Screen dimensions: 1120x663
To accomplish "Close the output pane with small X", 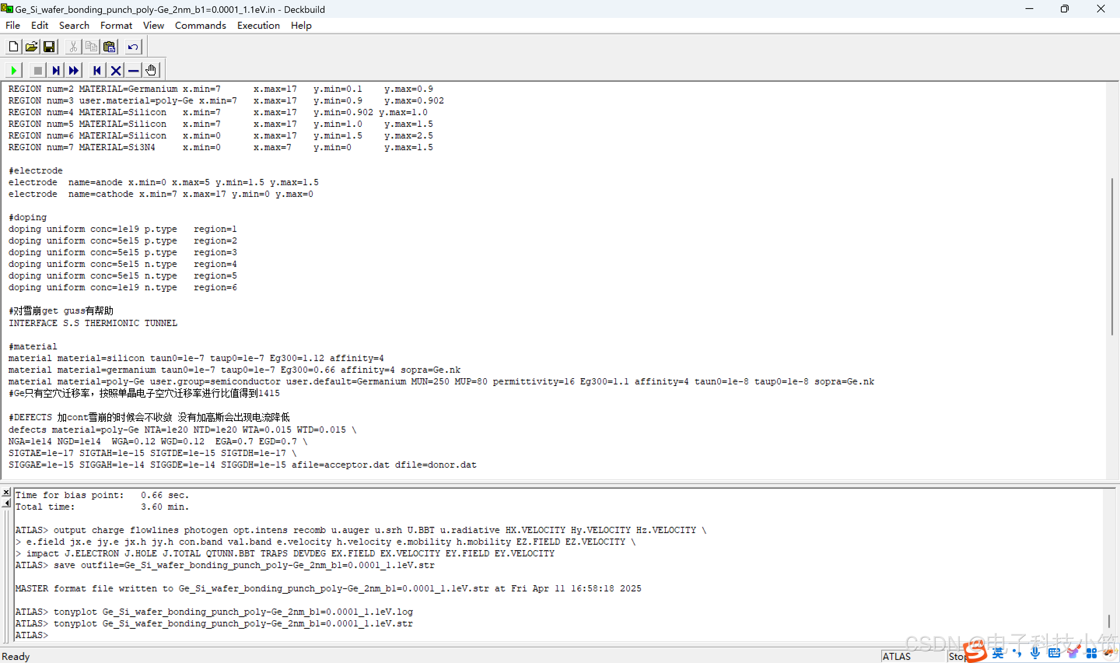I will coord(6,492).
